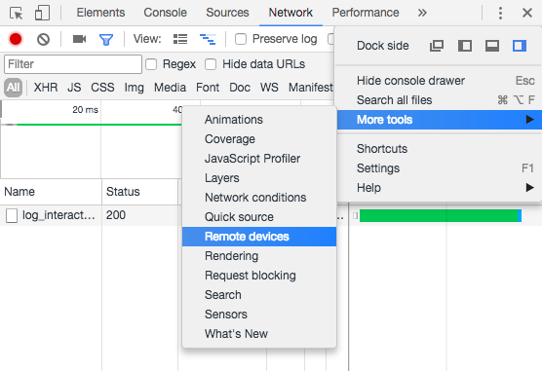Filter requests by Media type

(x=170, y=88)
